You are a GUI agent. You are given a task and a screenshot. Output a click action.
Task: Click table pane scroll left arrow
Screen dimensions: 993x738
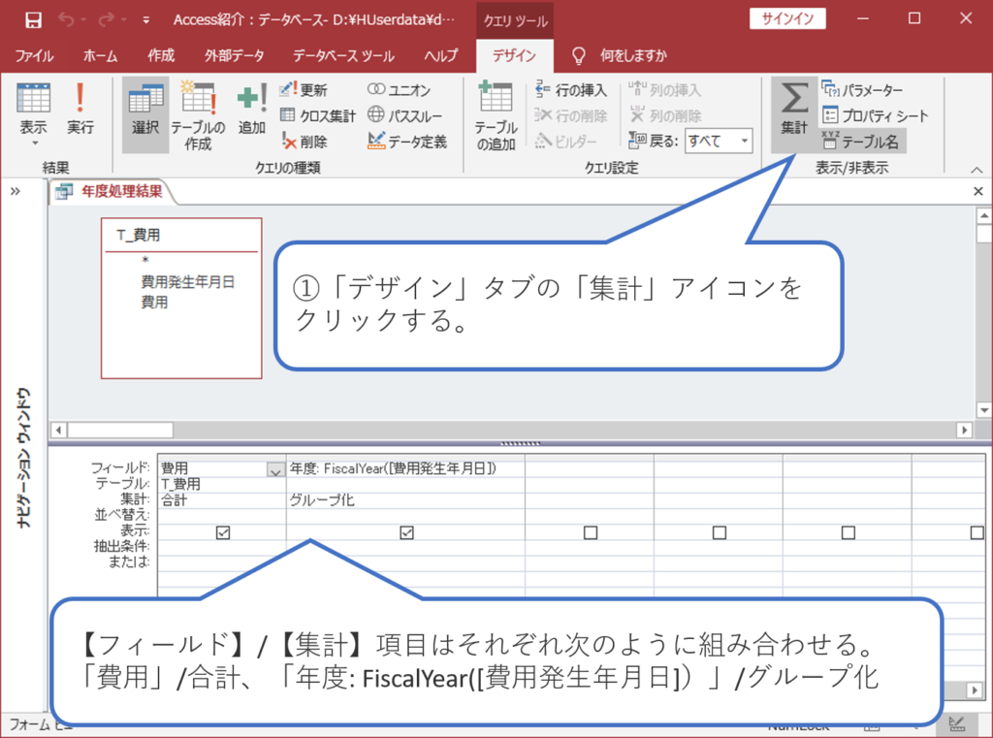point(58,431)
